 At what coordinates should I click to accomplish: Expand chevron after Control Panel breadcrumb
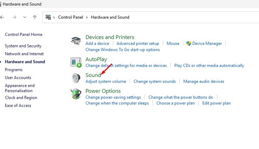click(87, 17)
